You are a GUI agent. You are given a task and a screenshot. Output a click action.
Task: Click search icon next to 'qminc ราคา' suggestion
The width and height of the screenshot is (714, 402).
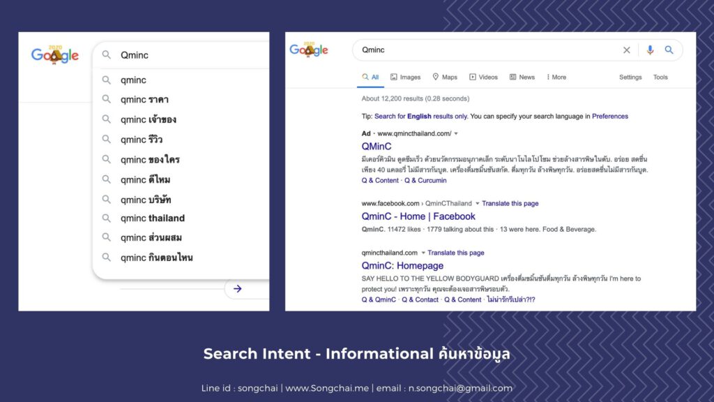106,99
